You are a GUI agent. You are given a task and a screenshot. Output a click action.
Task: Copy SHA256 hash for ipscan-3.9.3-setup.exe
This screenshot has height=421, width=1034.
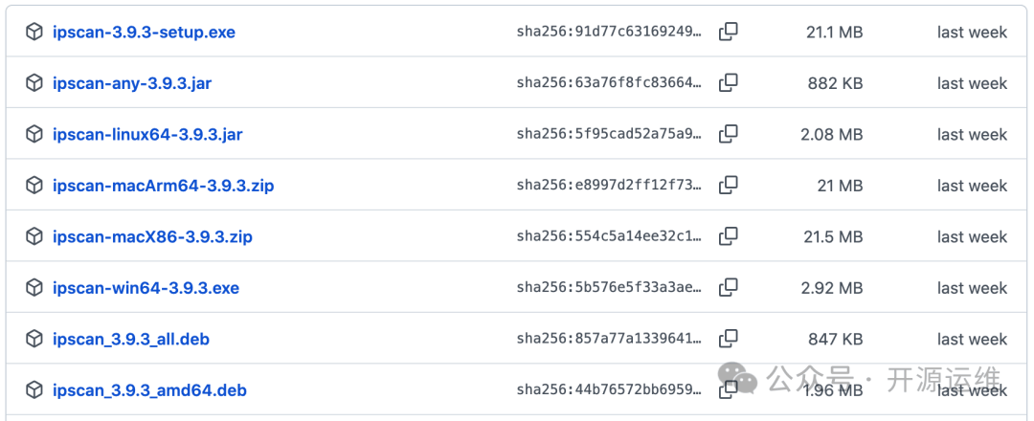[x=729, y=32]
